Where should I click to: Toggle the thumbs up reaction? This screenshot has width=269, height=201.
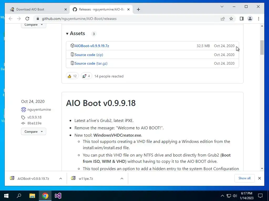point(72,76)
